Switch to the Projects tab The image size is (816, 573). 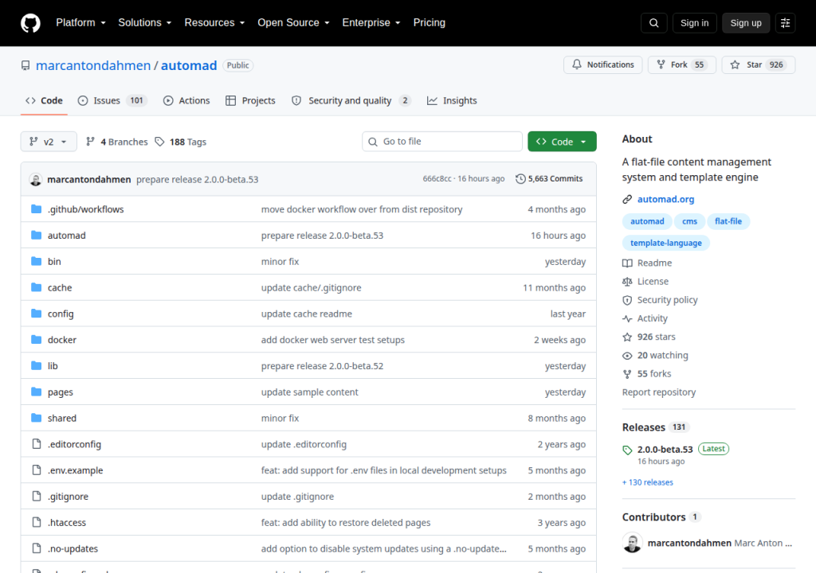point(250,101)
